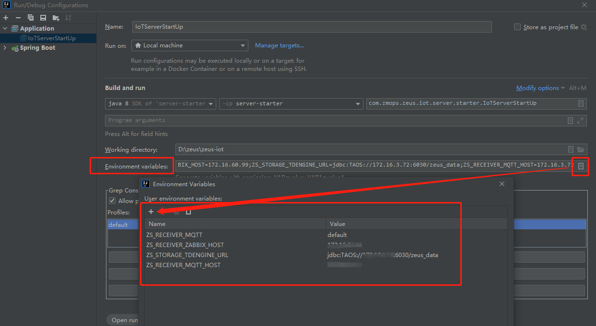Expand the Spring Boot node
596x326 pixels.
pos(5,47)
